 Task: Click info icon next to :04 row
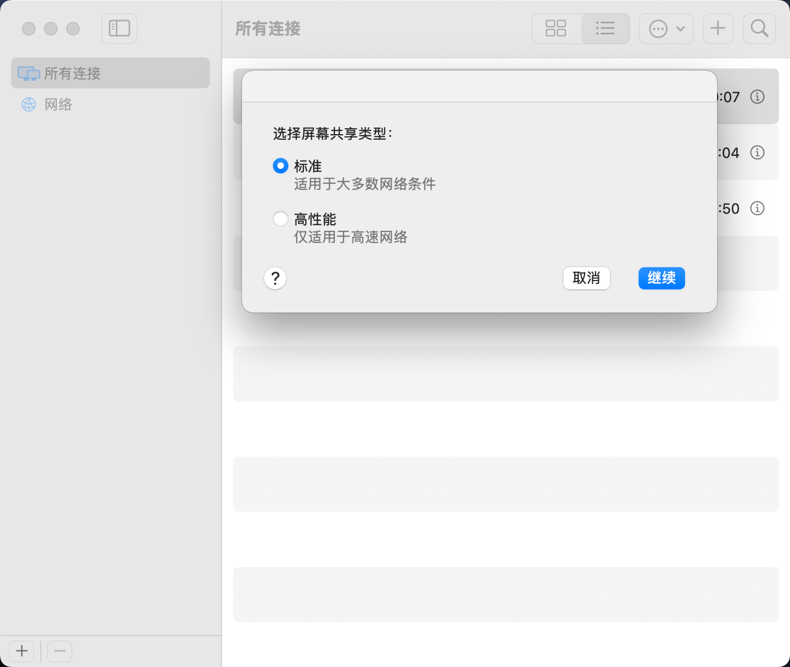(757, 152)
